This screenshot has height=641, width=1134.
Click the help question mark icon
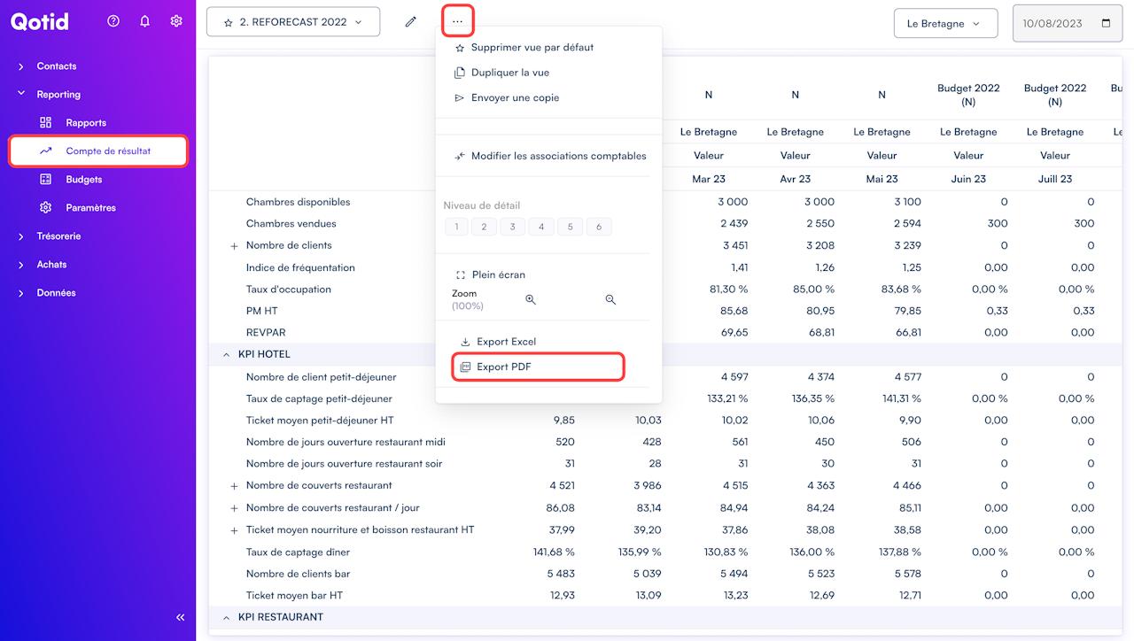113,21
